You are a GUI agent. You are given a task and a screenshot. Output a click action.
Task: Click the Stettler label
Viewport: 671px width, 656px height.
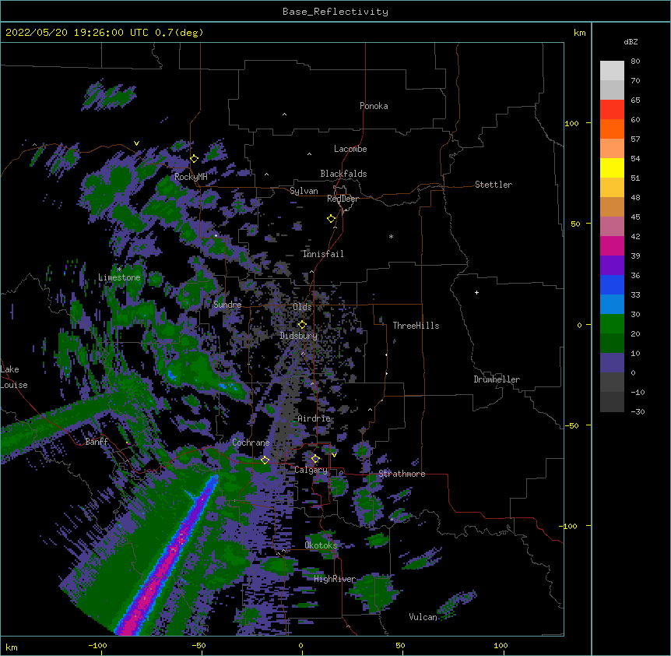click(x=494, y=185)
